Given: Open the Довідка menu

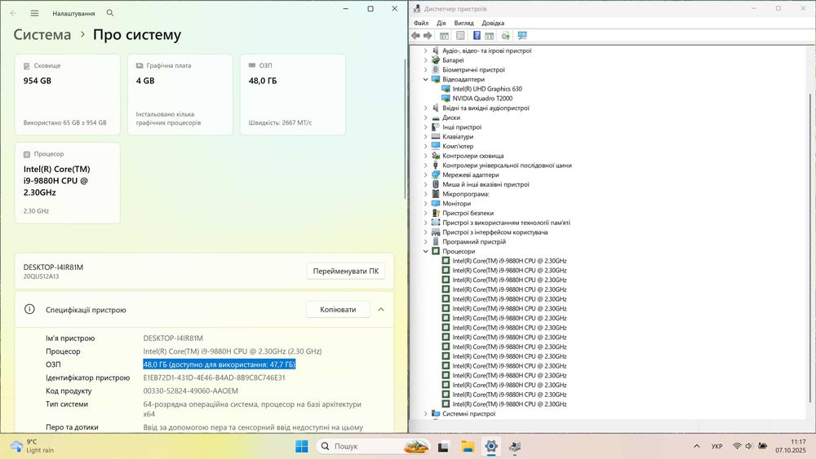Looking at the screenshot, I should point(493,23).
